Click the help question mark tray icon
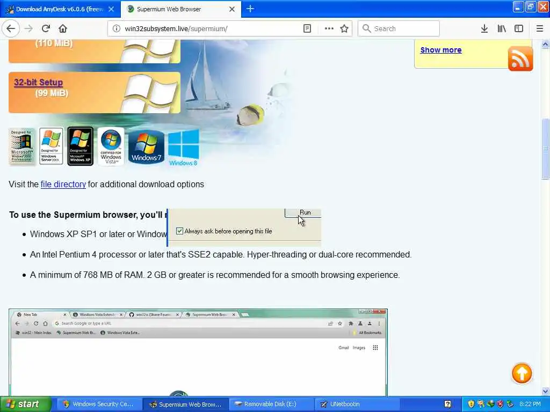 coord(447,404)
